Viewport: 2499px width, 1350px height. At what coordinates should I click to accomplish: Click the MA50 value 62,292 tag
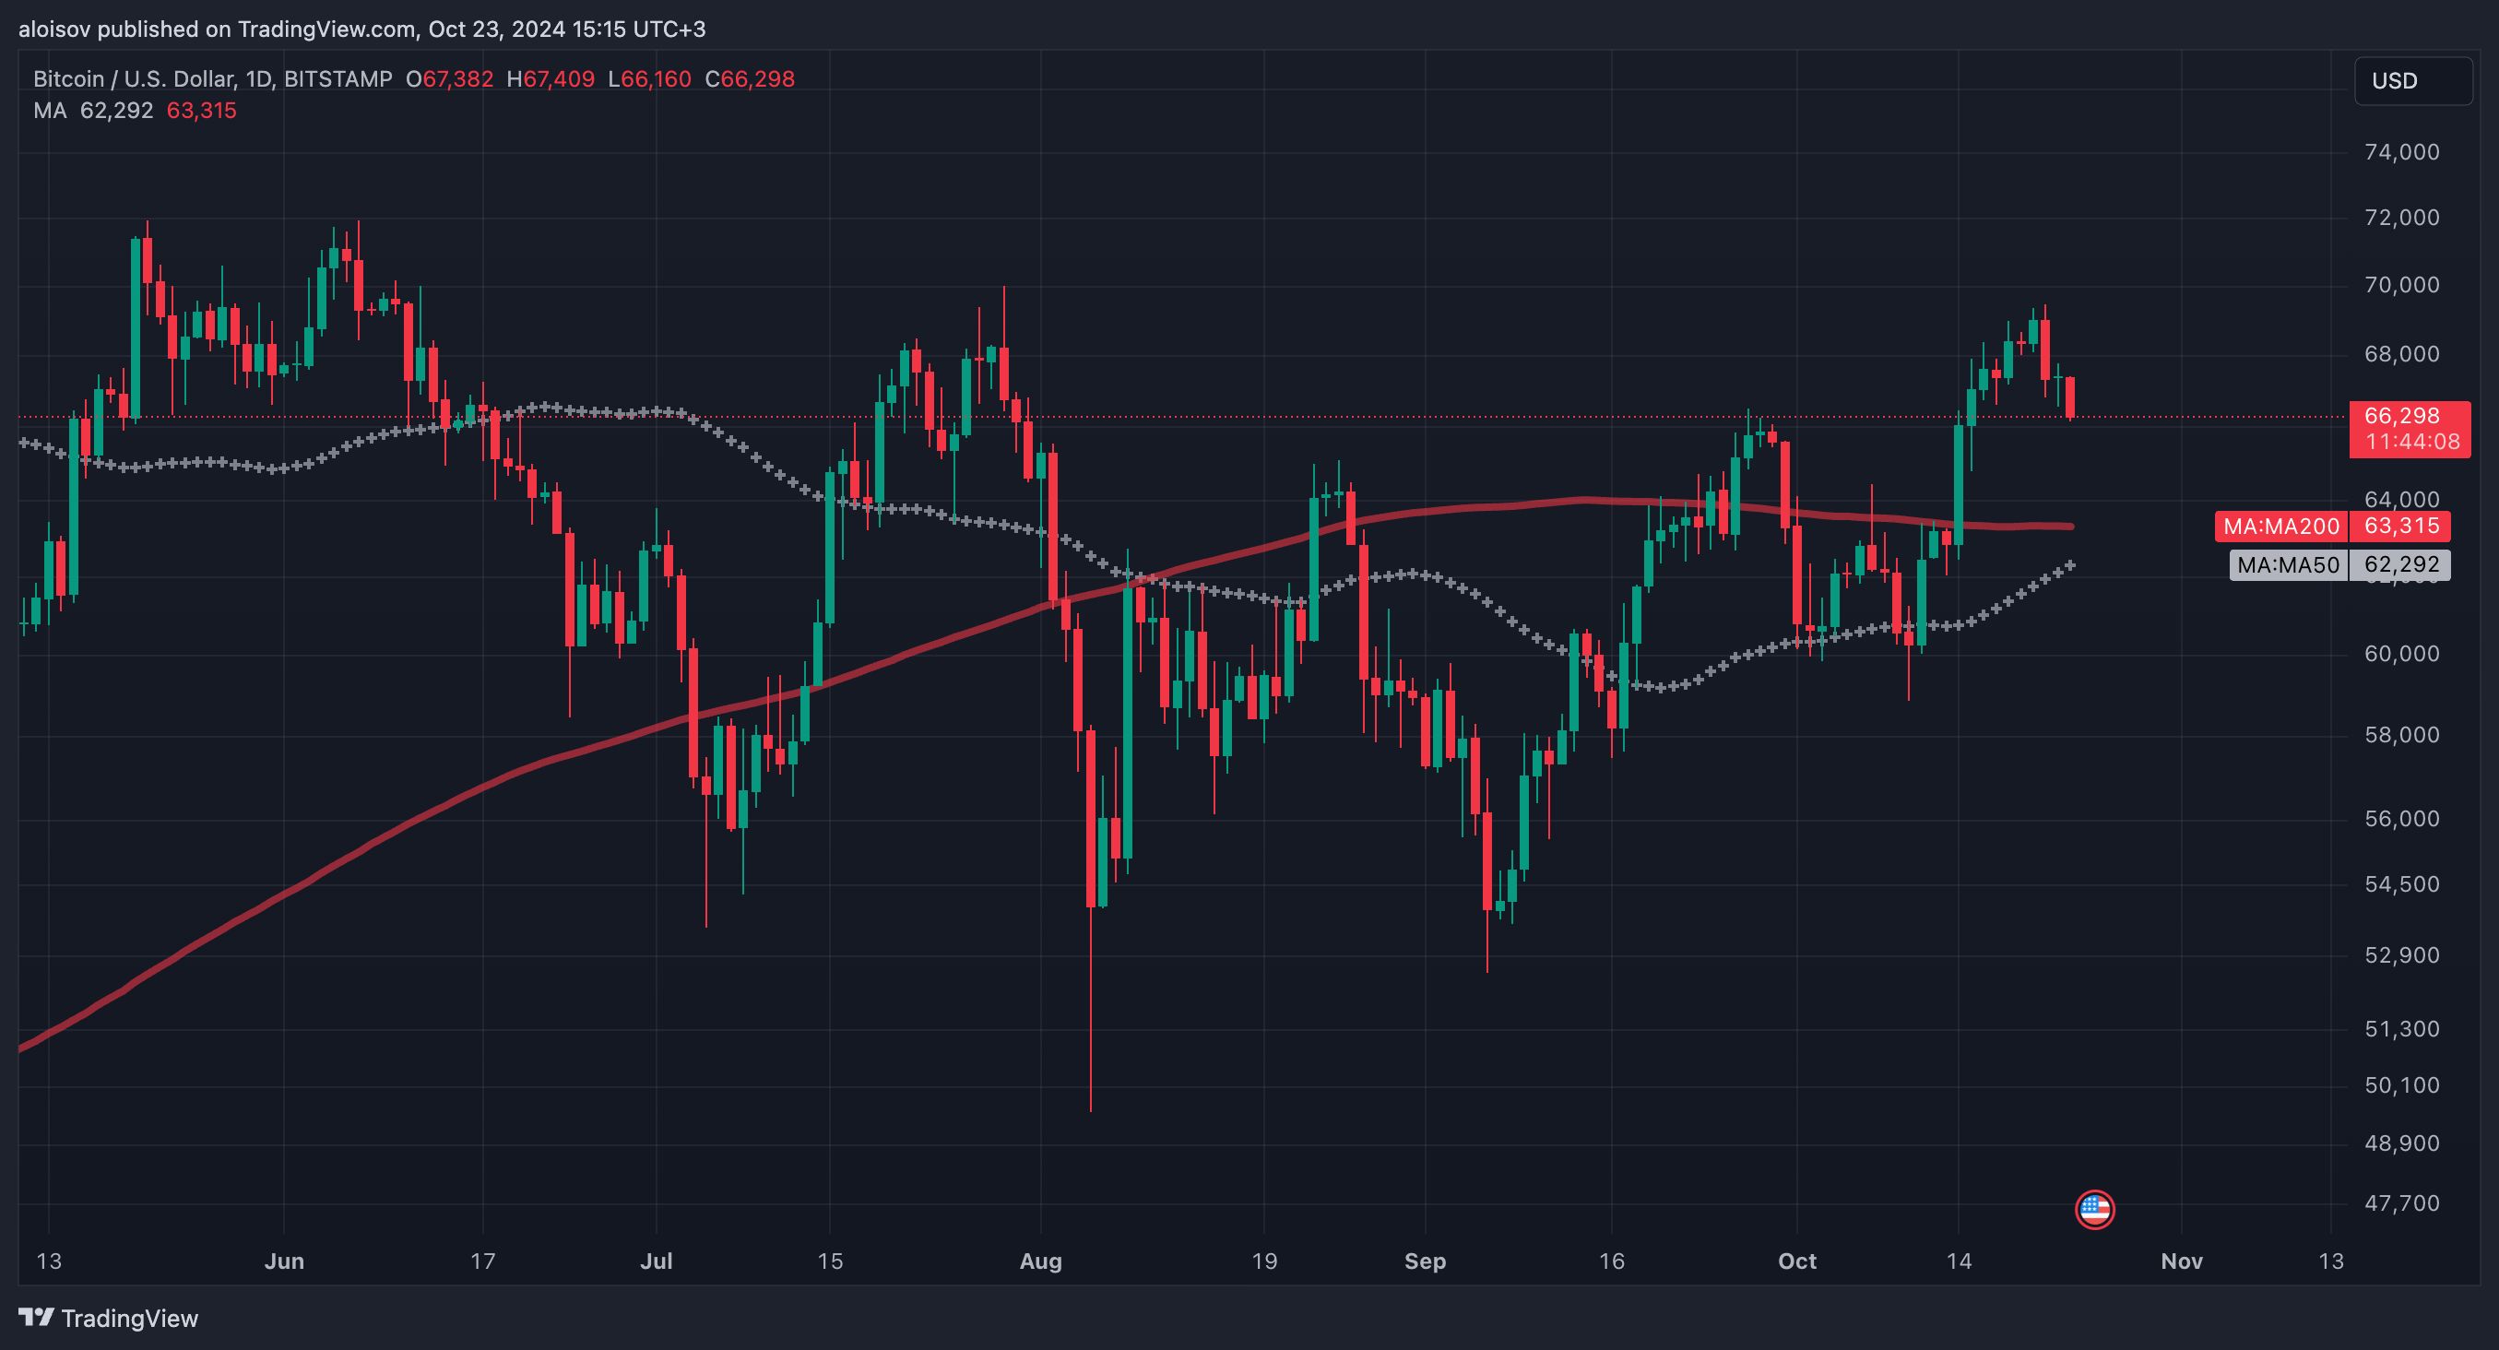coord(2401,564)
